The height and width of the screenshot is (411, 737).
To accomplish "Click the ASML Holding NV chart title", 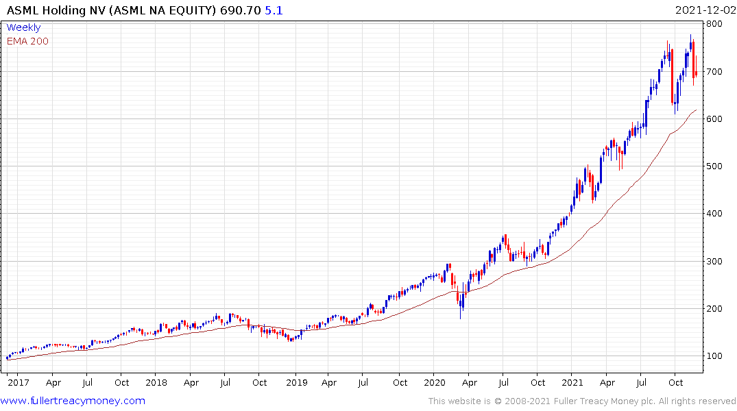I will (x=111, y=10).
